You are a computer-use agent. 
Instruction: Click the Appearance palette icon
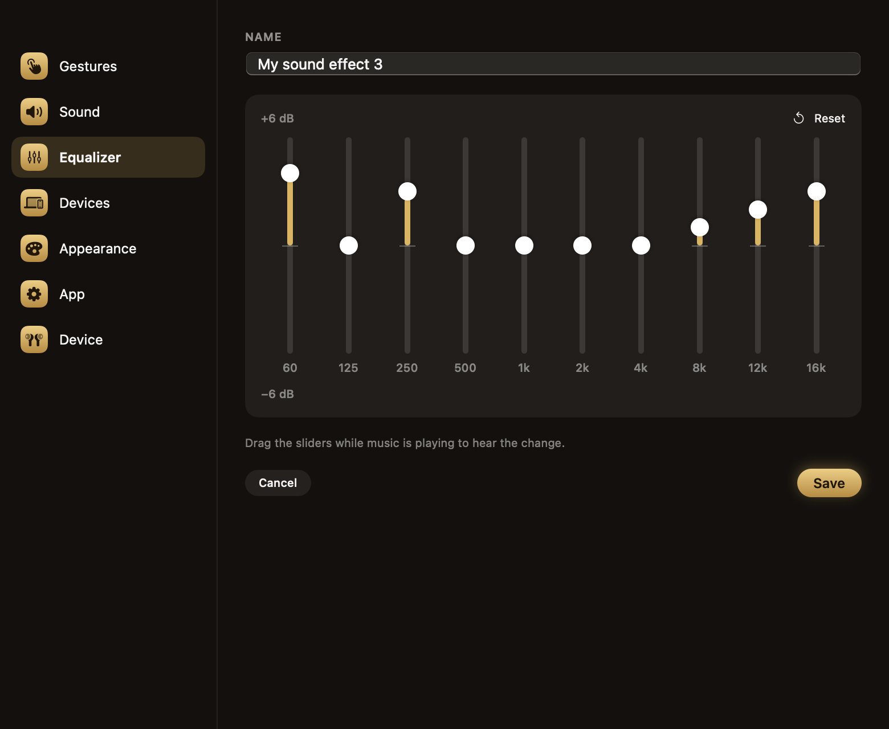(x=34, y=248)
